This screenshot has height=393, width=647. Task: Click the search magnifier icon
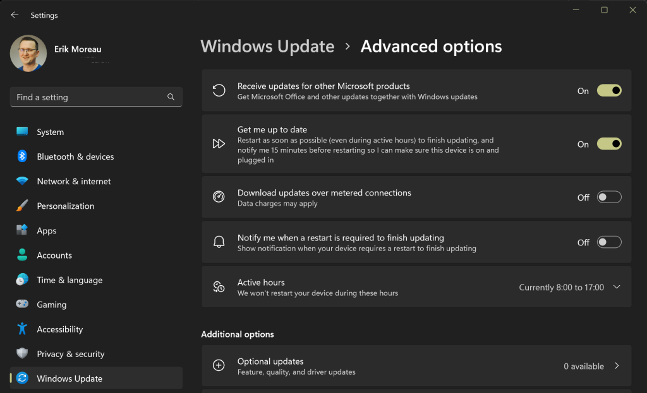tap(171, 97)
